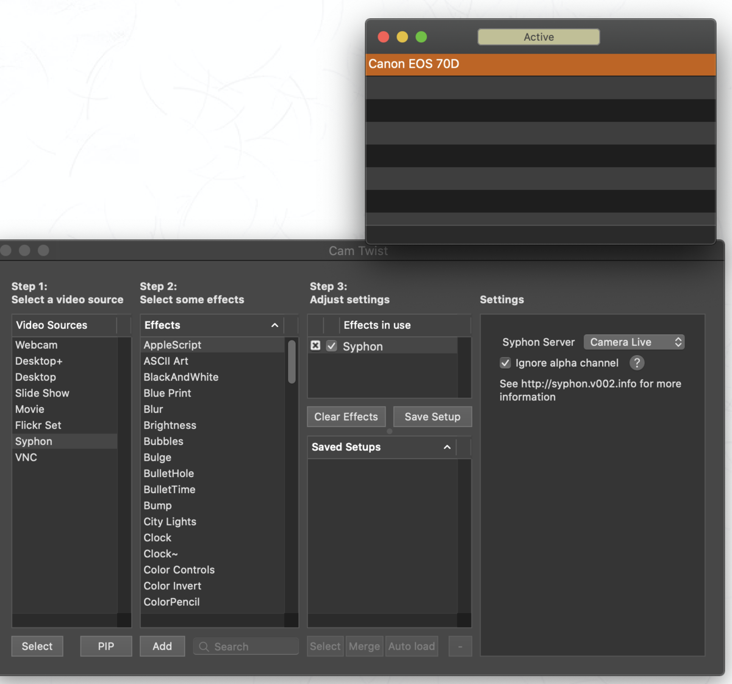Open the help question mark button
The image size is (732, 684).
[x=637, y=363]
